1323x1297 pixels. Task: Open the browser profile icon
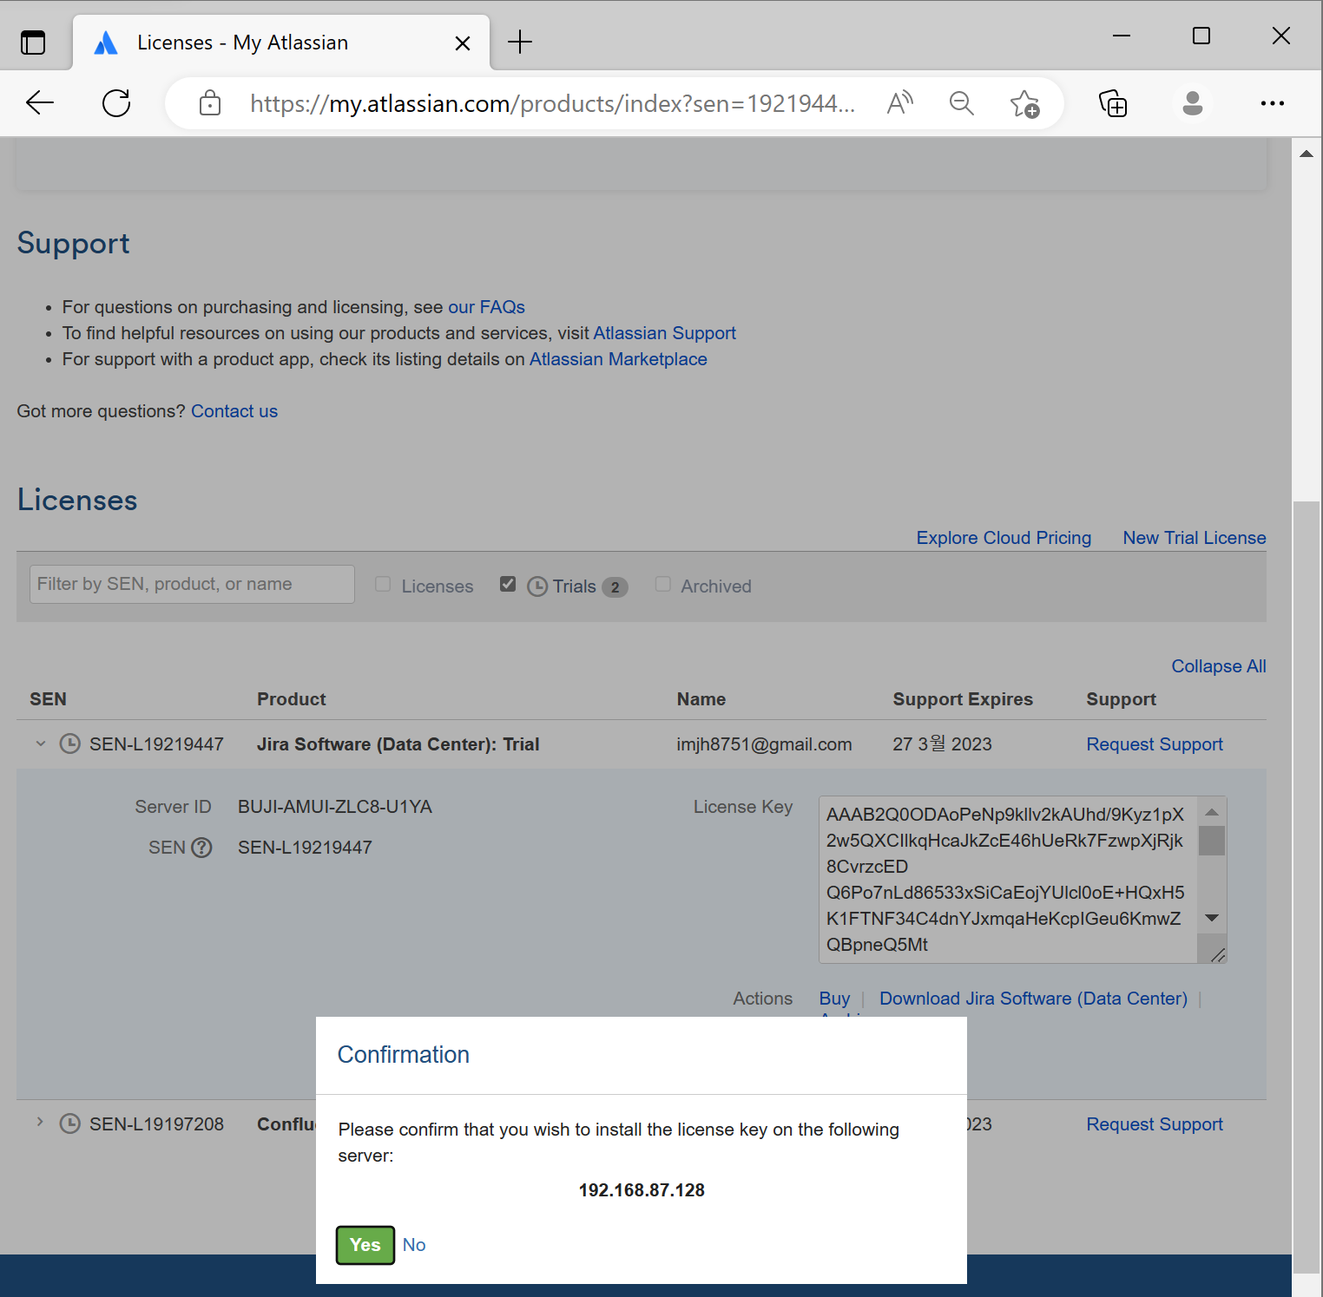1193,103
